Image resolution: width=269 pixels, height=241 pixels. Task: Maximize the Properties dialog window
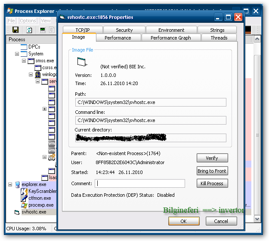click(x=228, y=17)
